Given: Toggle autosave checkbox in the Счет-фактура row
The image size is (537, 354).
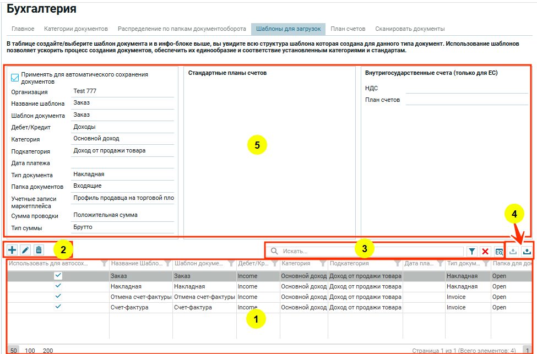Looking at the screenshot, I should click(x=58, y=307).
